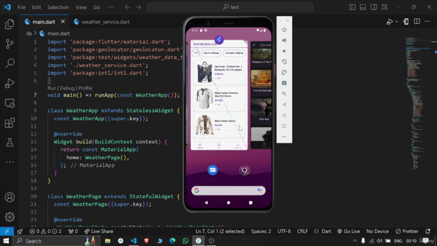Viewport: 437px width, 246px height.
Task: Open the Go menu
Action: click(96, 8)
